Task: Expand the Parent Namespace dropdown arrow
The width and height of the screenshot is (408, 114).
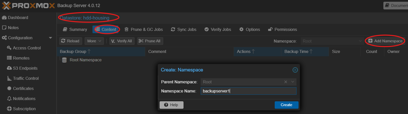Action: tap(293, 82)
